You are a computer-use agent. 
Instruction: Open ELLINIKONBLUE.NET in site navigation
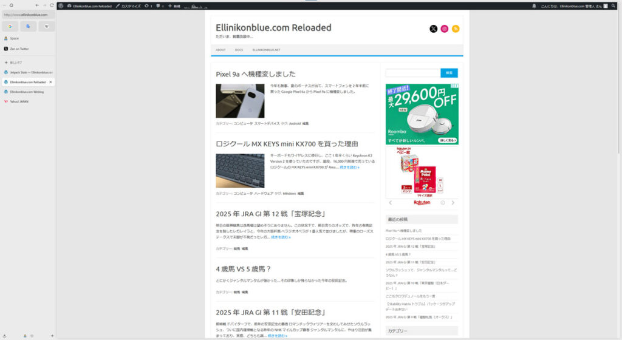click(266, 50)
